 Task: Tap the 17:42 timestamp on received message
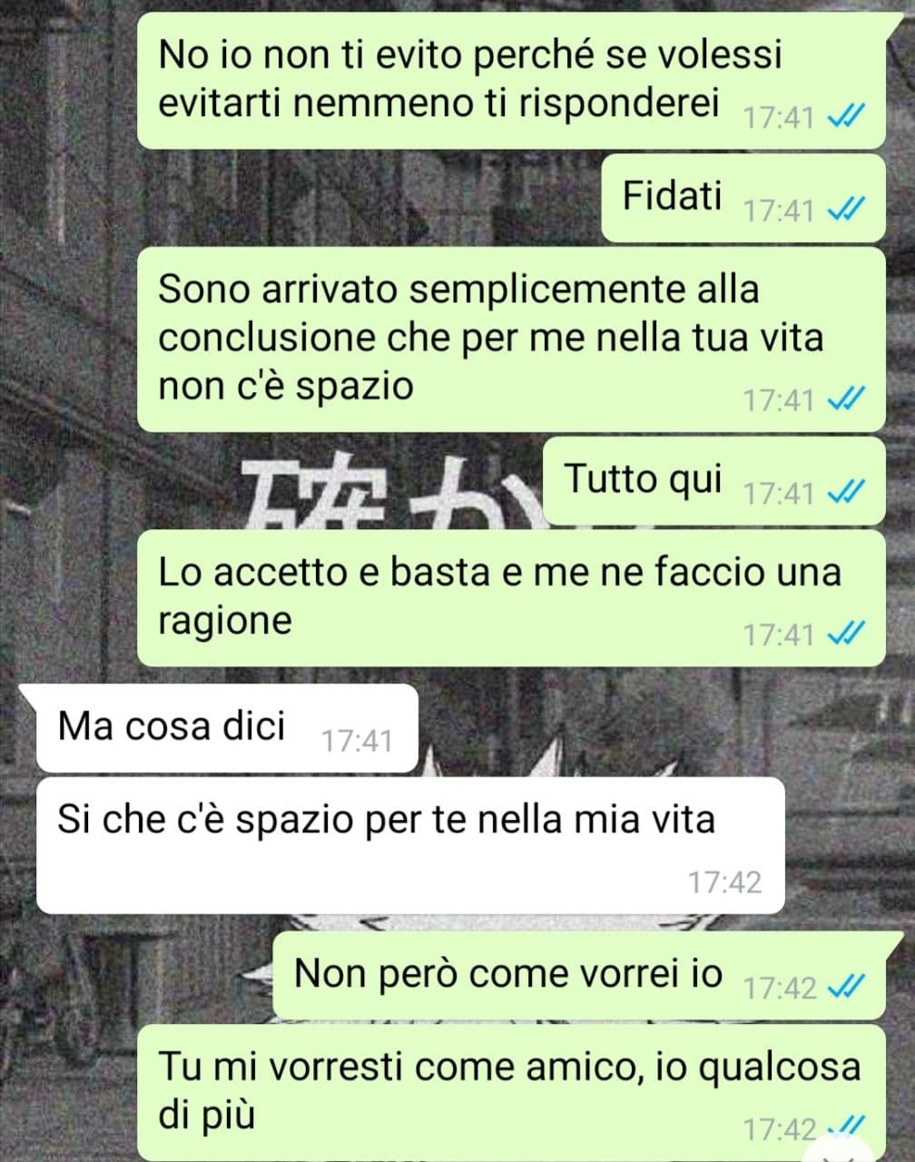click(x=723, y=881)
